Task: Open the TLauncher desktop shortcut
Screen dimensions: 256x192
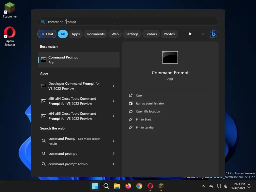Action: [x=10, y=10]
